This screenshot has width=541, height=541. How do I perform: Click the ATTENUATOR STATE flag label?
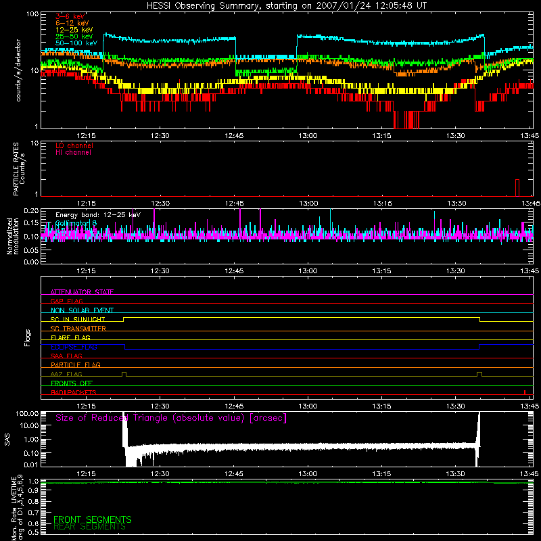pyautogui.click(x=82, y=292)
